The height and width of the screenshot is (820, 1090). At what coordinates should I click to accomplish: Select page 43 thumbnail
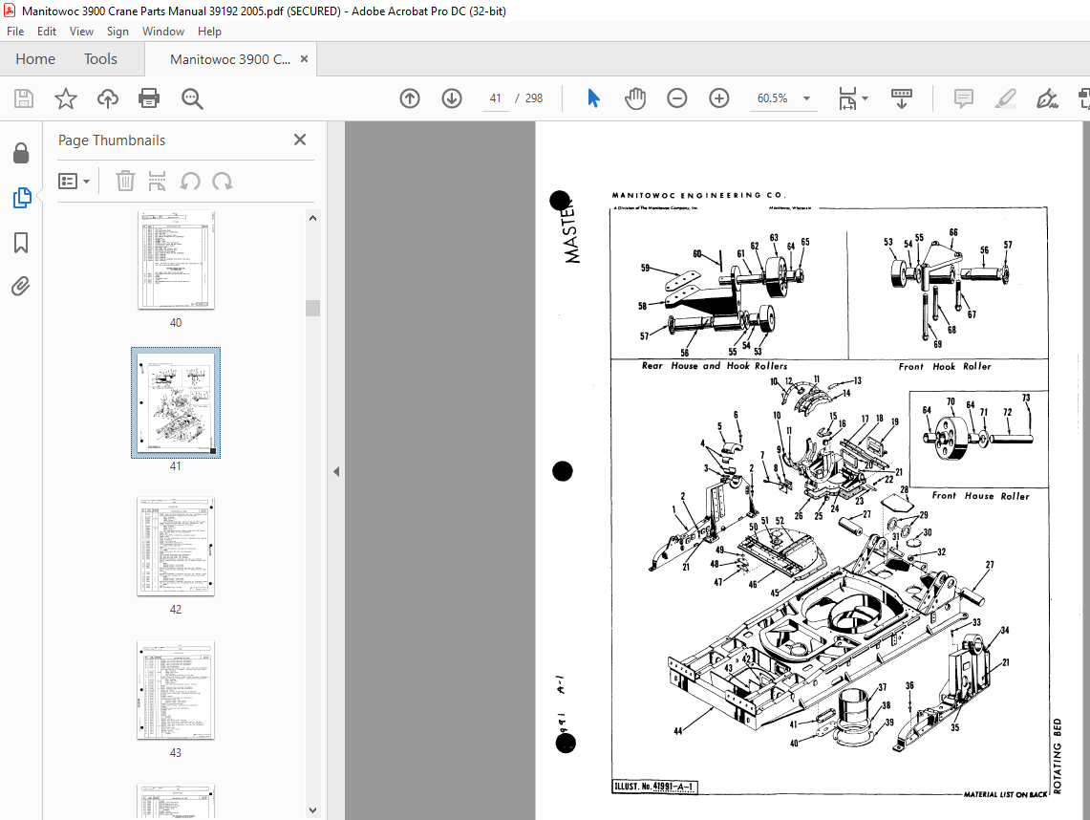176,690
